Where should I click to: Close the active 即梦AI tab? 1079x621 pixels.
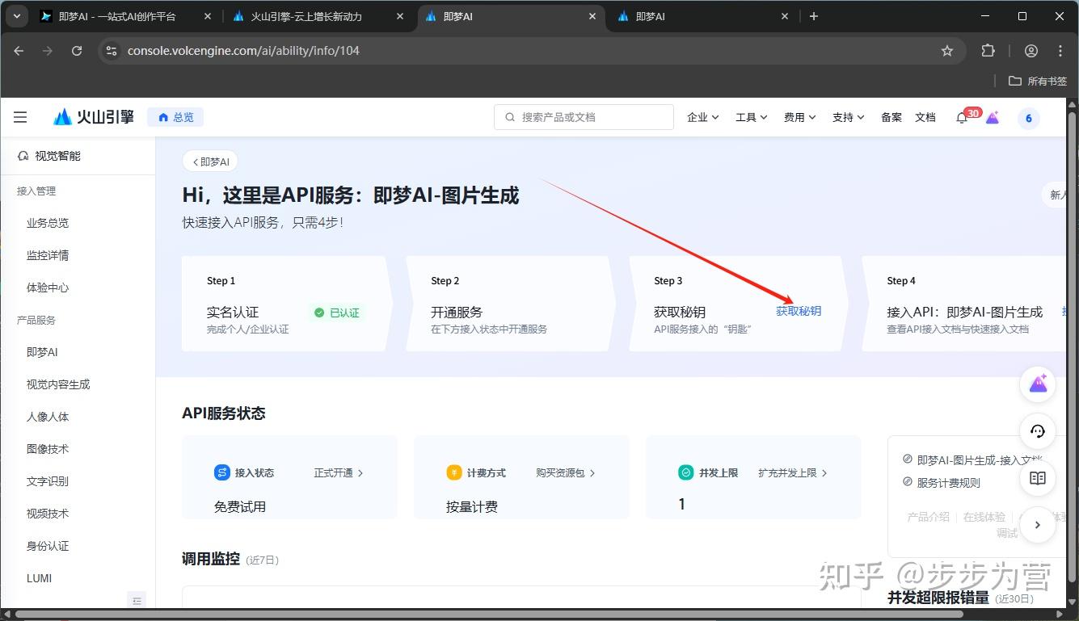pos(592,16)
